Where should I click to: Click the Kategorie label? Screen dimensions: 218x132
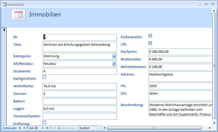(x=22, y=56)
